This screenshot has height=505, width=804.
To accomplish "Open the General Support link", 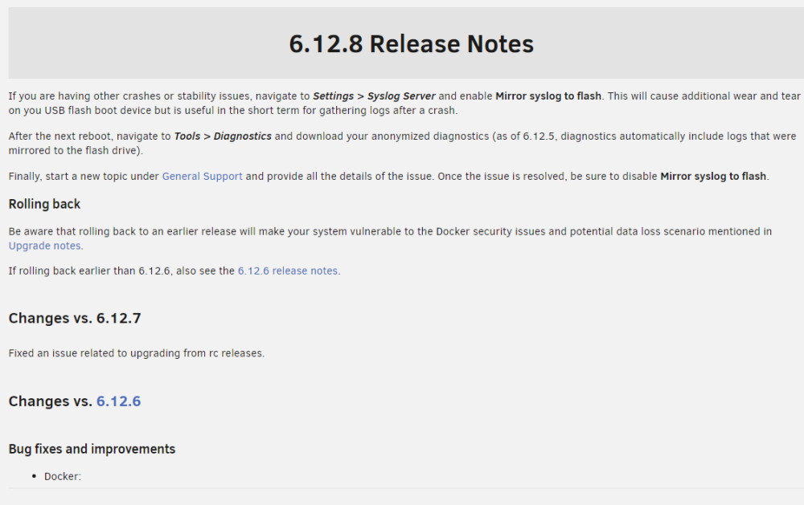I will pyautogui.click(x=202, y=176).
